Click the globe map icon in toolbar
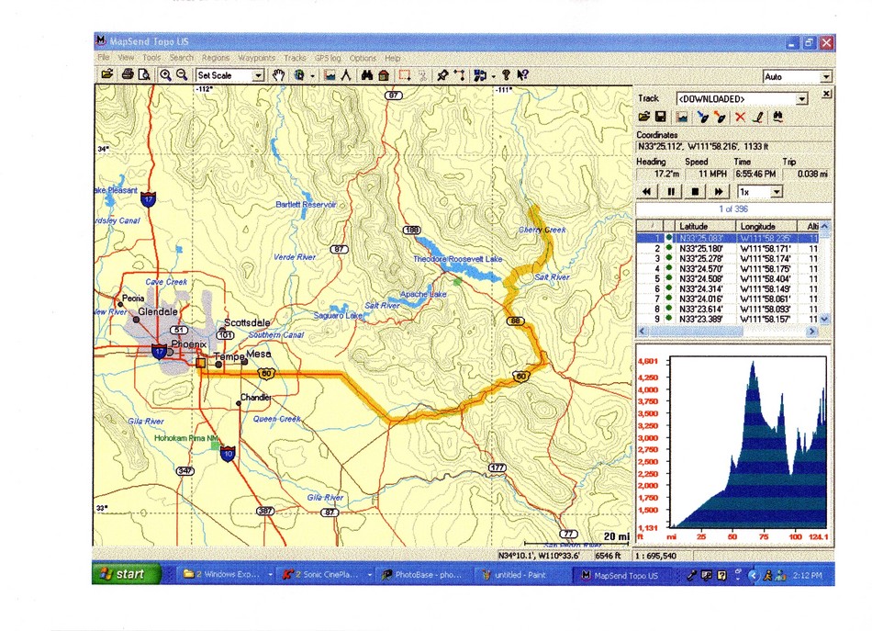The image size is (872, 631). click(x=299, y=75)
